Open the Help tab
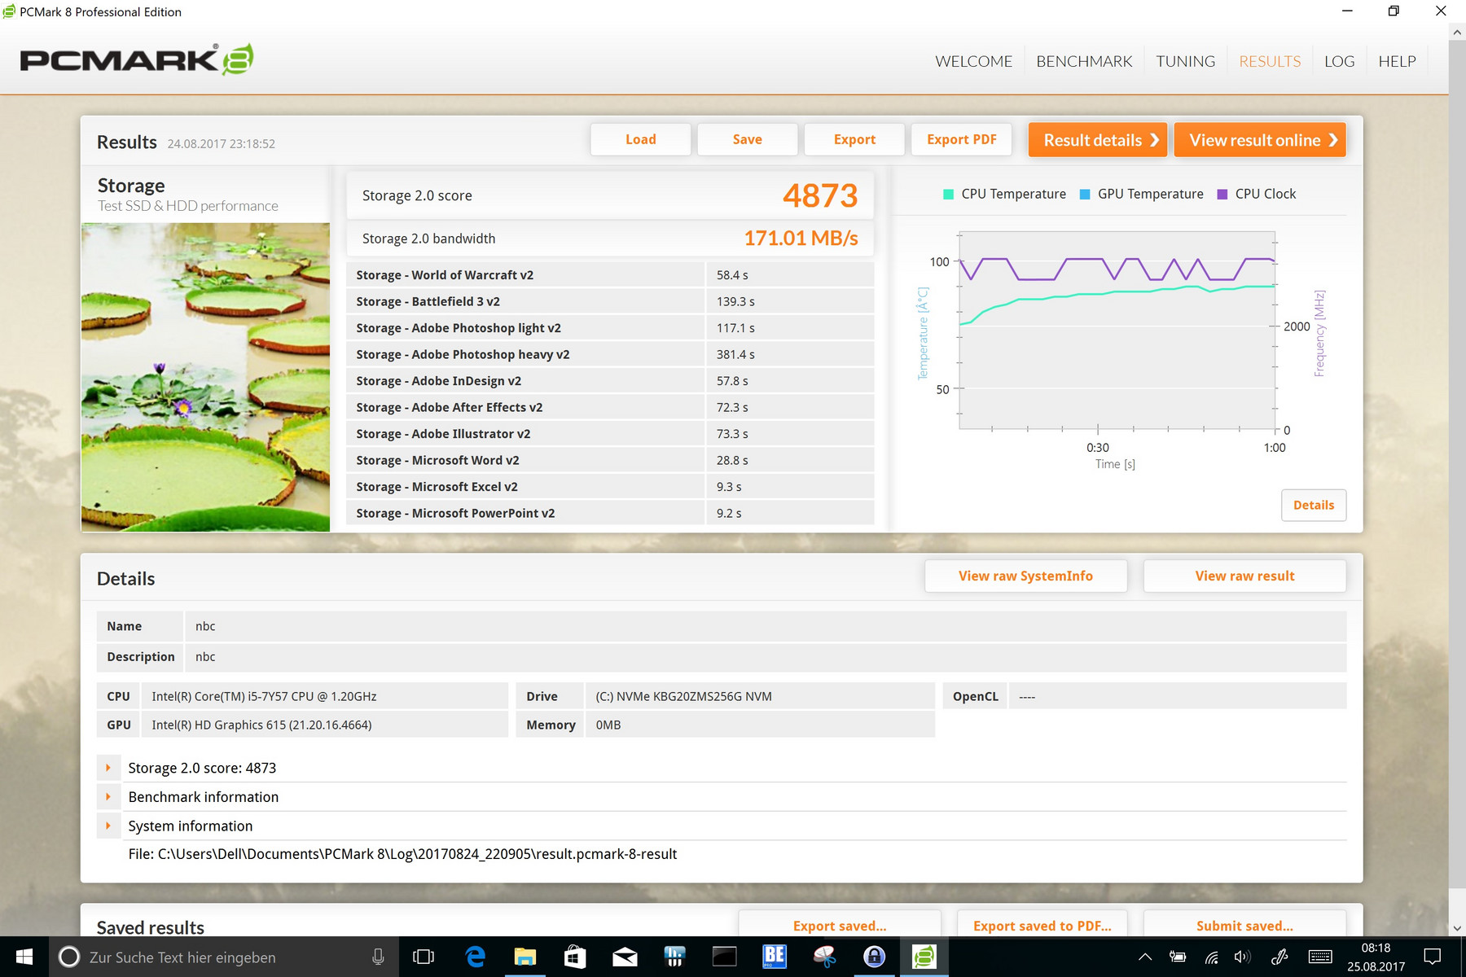The width and height of the screenshot is (1466, 977). point(1397,61)
